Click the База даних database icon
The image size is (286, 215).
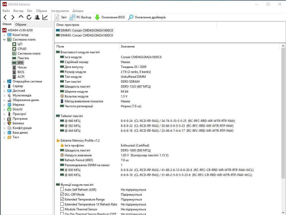click(9, 133)
